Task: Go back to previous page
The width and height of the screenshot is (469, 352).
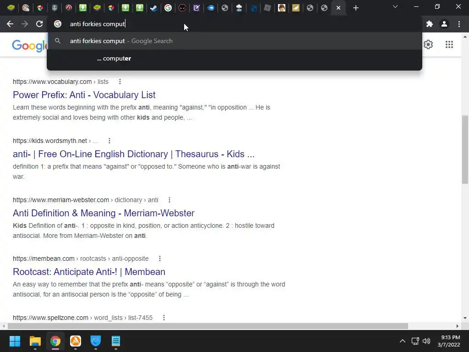Action: pos(10,24)
